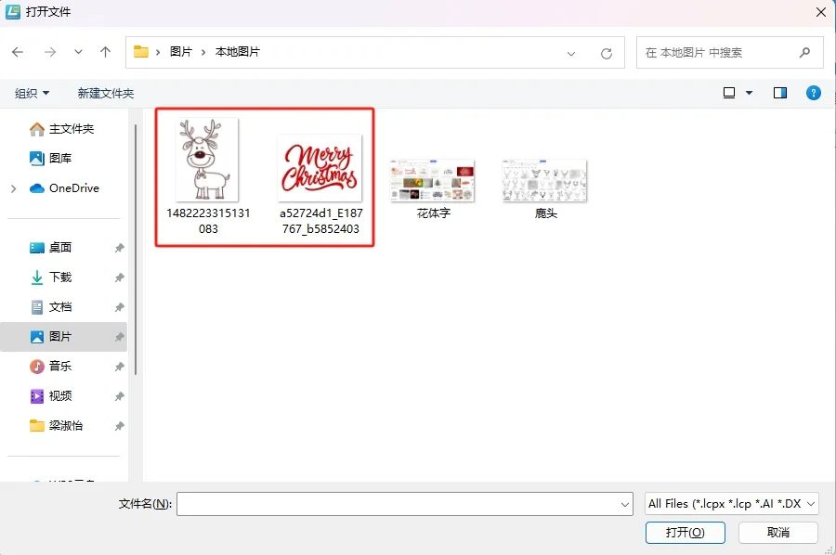Open the All Files type dropdown
Viewport: 836px width, 555px height.
pyautogui.click(x=732, y=504)
